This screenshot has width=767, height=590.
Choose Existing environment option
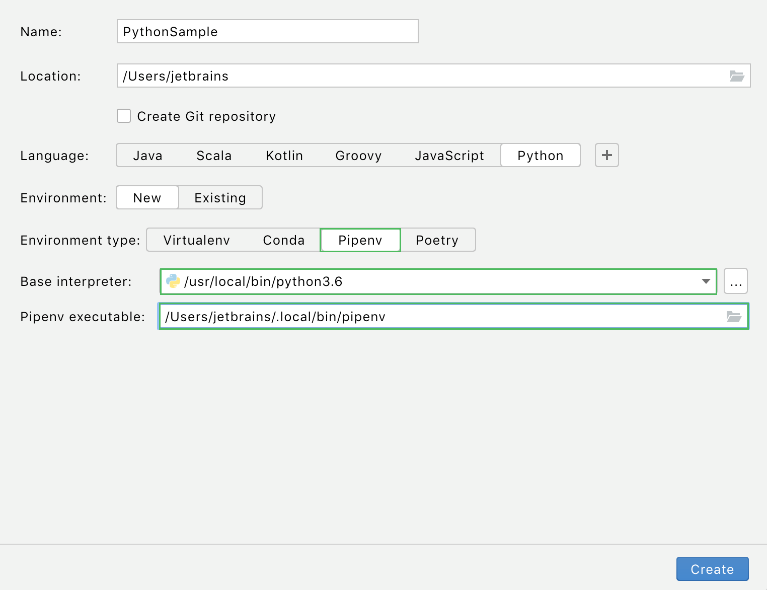pyautogui.click(x=220, y=198)
